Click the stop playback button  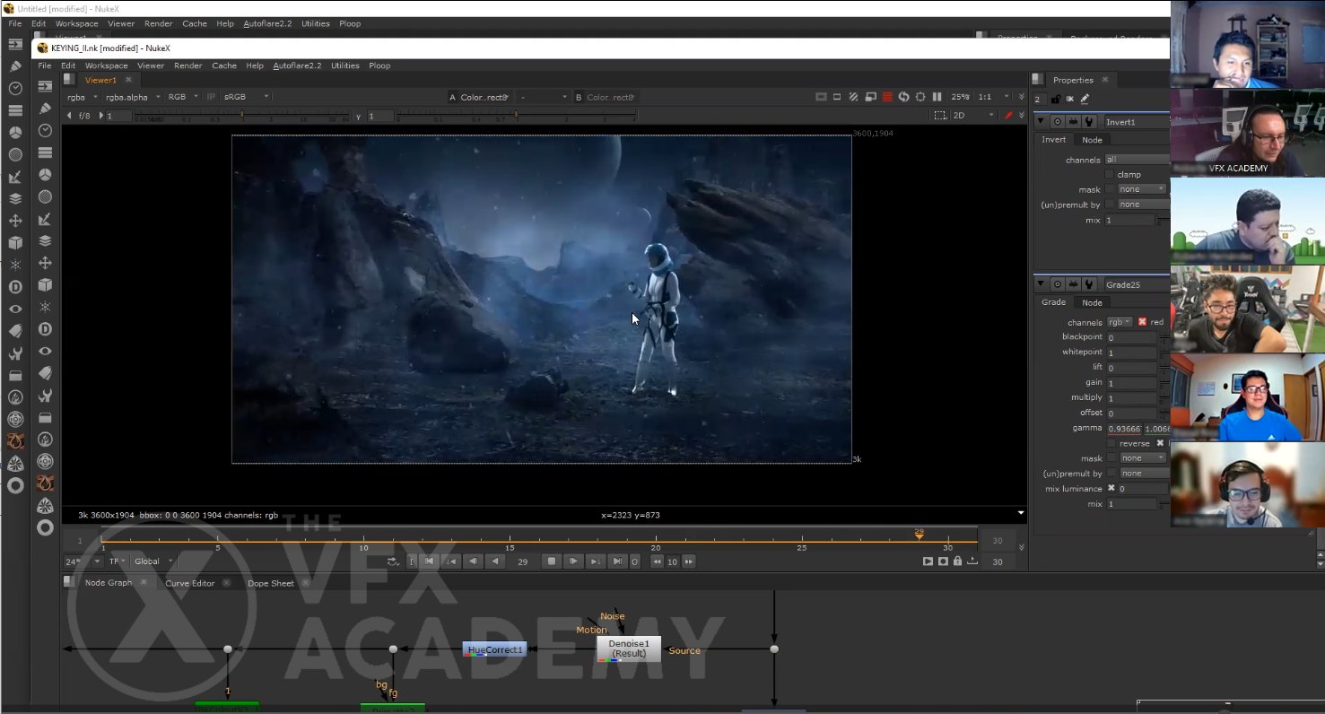pos(552,562)
